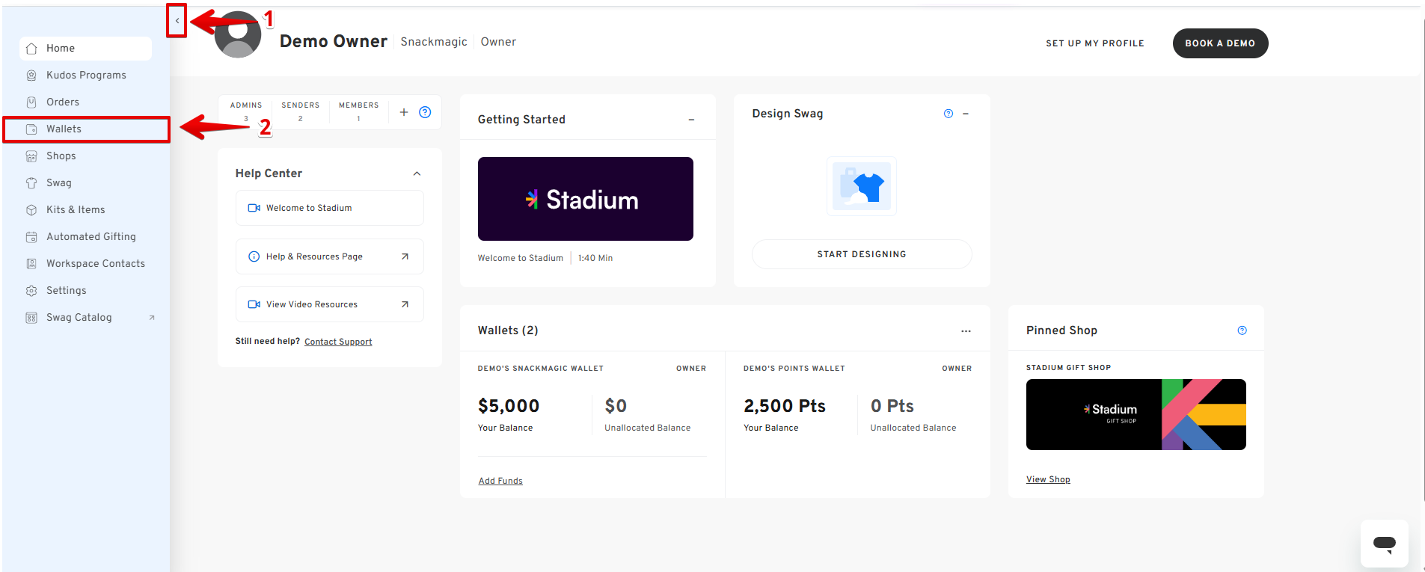
Task: Open Wallets three-dot options menu
Action: [x=966, y=330]
